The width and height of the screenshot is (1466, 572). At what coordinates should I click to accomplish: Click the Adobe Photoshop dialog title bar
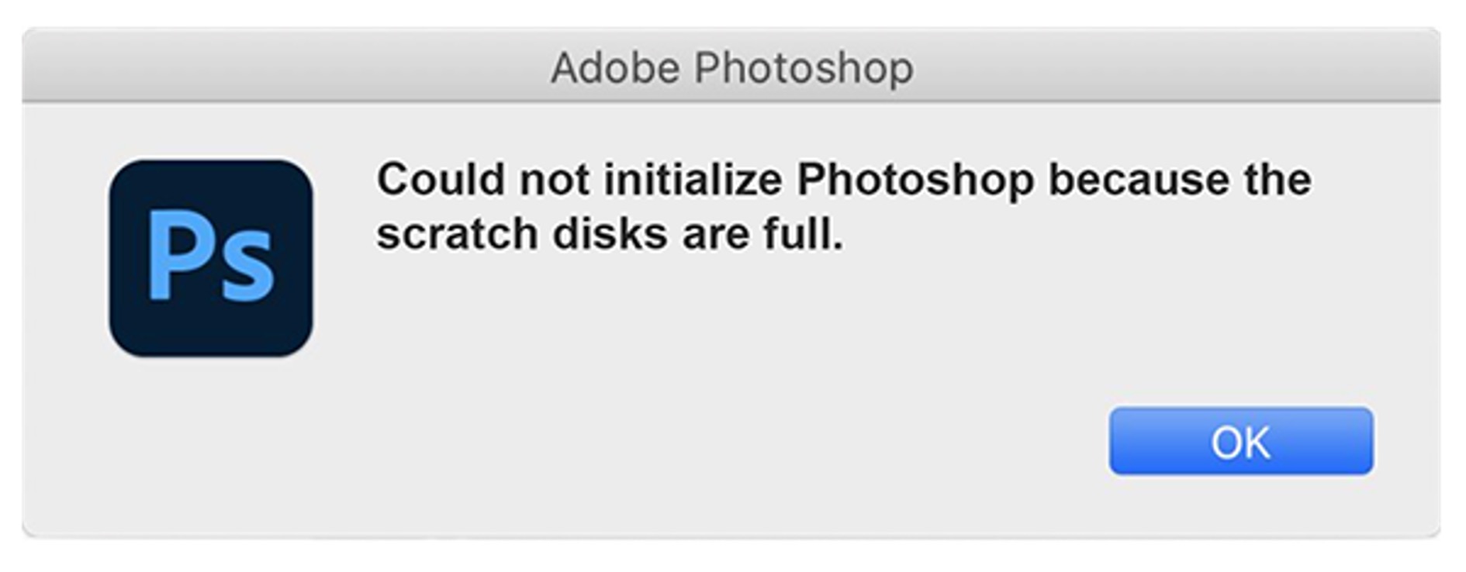coord(731,68)
